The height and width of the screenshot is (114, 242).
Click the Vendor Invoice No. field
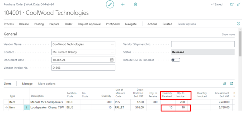pyautogui.click(x=83, y=68)
